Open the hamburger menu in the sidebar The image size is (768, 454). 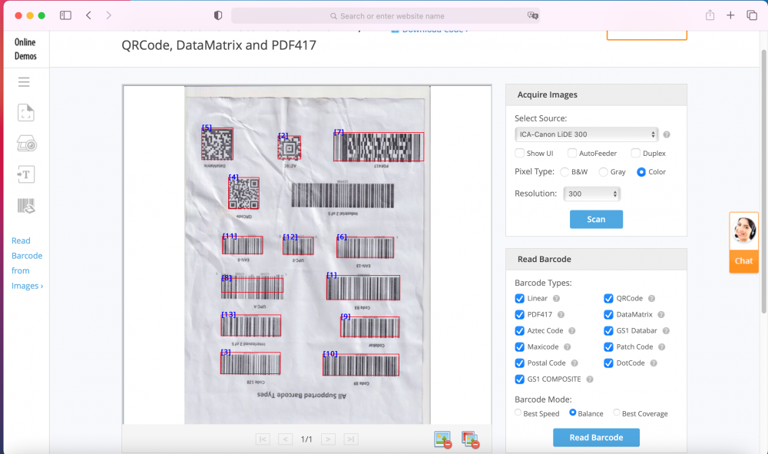pos(24,82)
